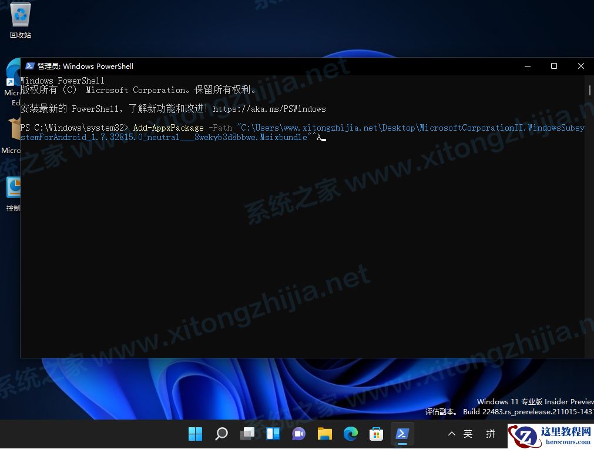
Task: Open Microsoft Store from the taskbar
Action: click(x=376, y=434)
